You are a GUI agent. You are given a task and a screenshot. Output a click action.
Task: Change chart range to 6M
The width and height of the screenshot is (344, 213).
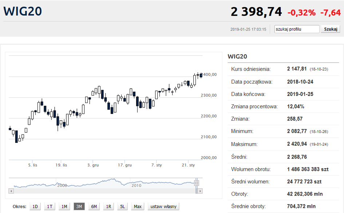click(x=94, y=206)
